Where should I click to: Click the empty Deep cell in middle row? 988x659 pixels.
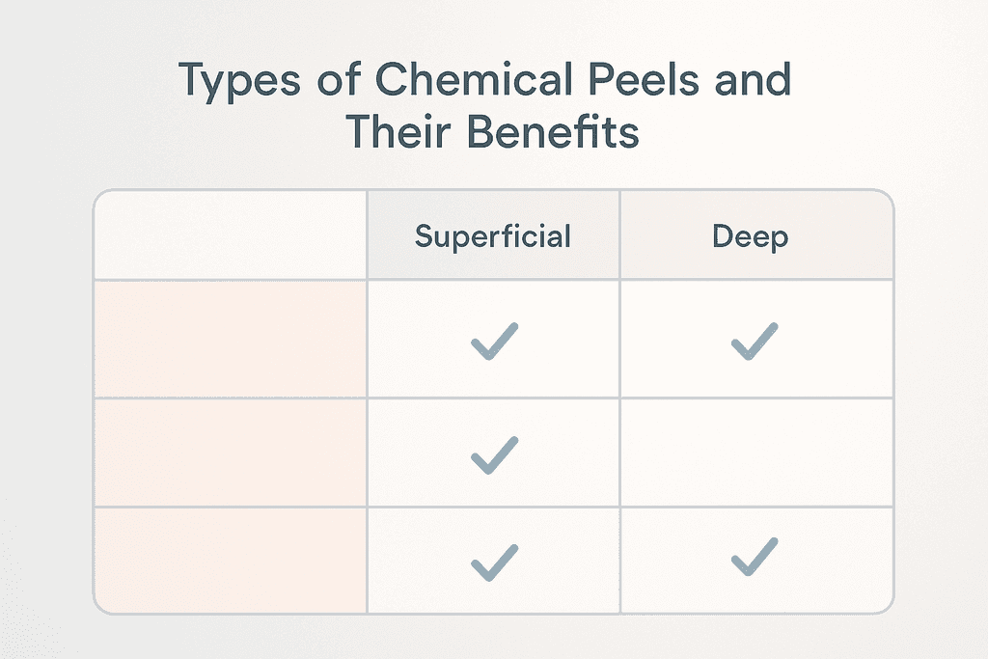click(x=755, y=452)
